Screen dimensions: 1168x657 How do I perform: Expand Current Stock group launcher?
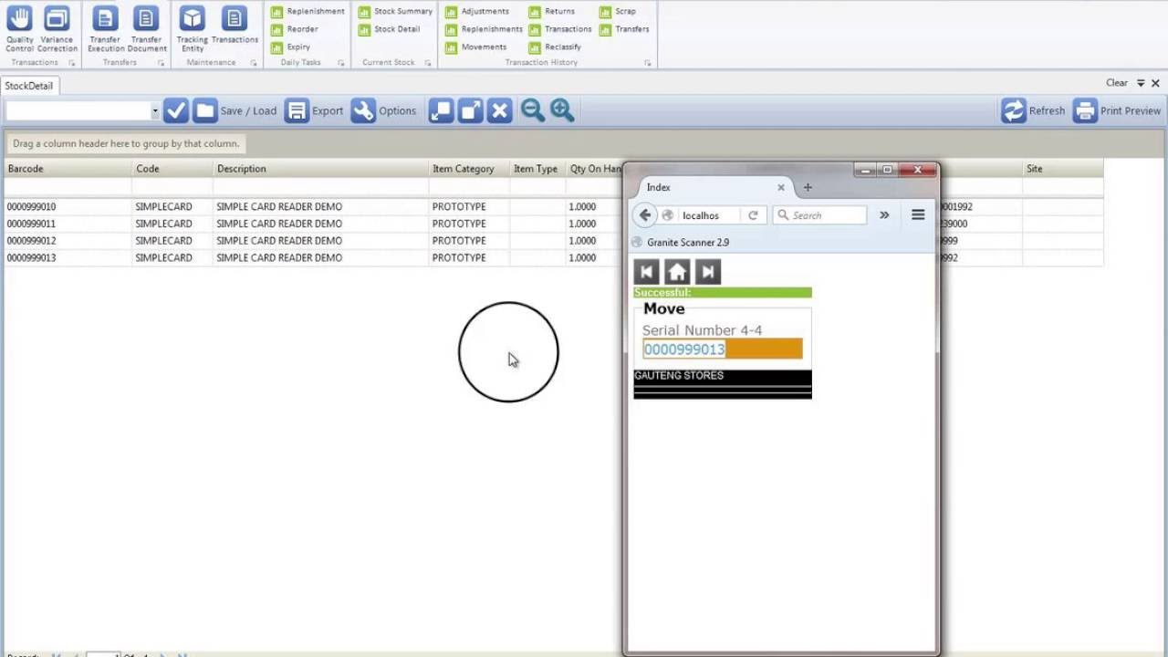coord(428,63)
